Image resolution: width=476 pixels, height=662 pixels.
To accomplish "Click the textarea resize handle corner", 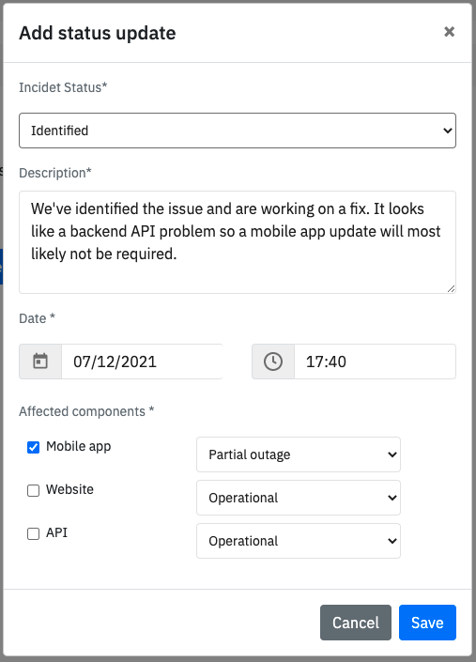I will tap(451, 289).
